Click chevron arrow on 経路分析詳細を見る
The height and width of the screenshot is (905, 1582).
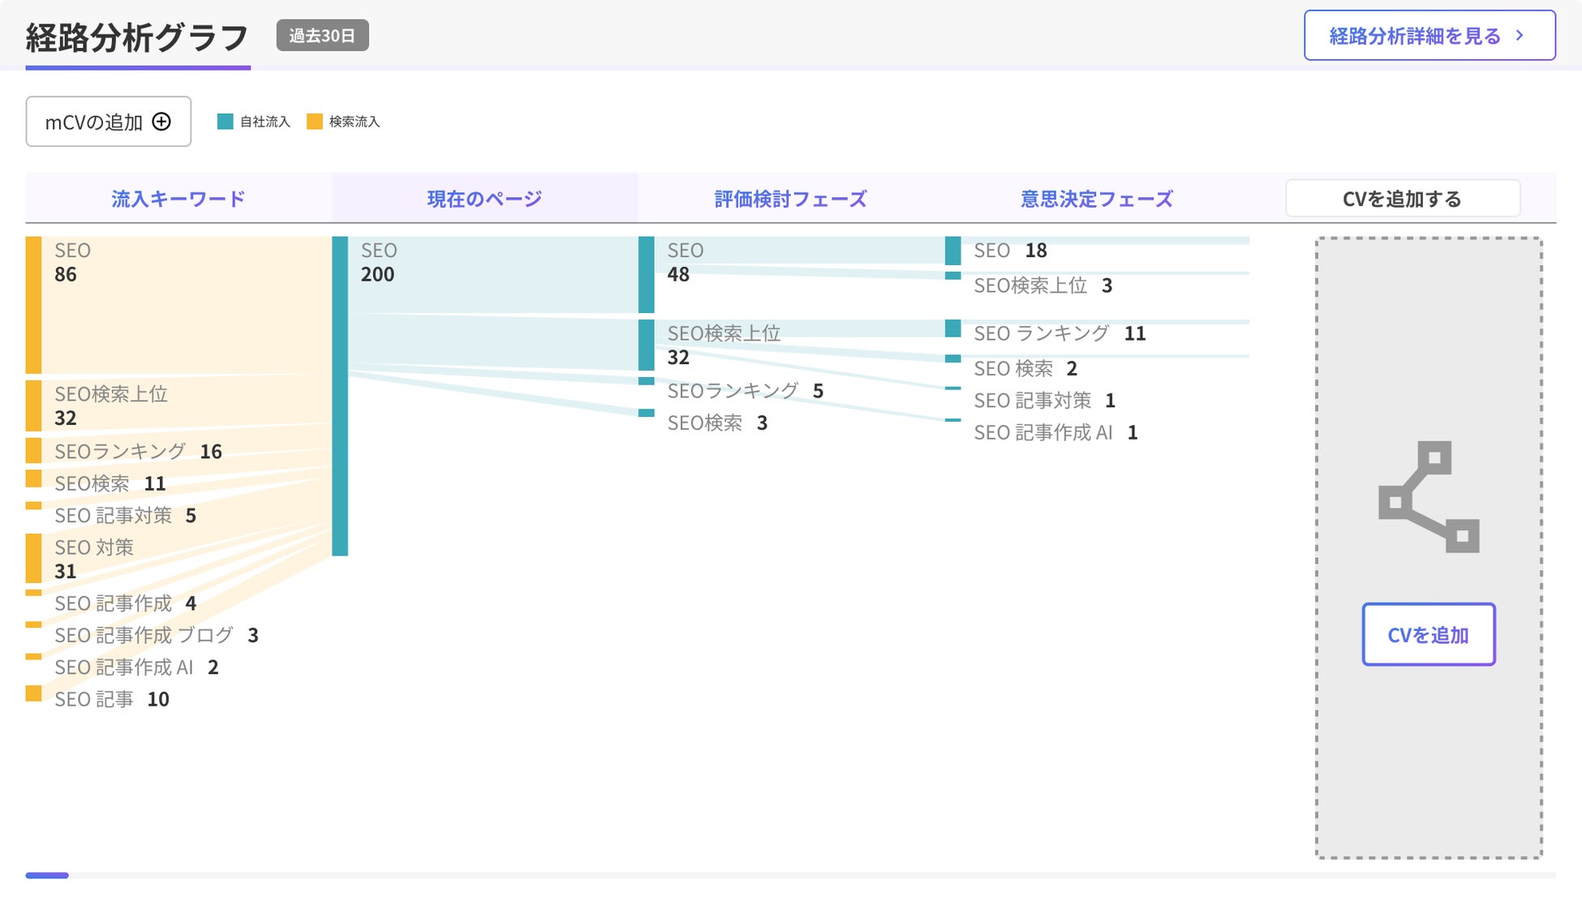[1520, 36]
